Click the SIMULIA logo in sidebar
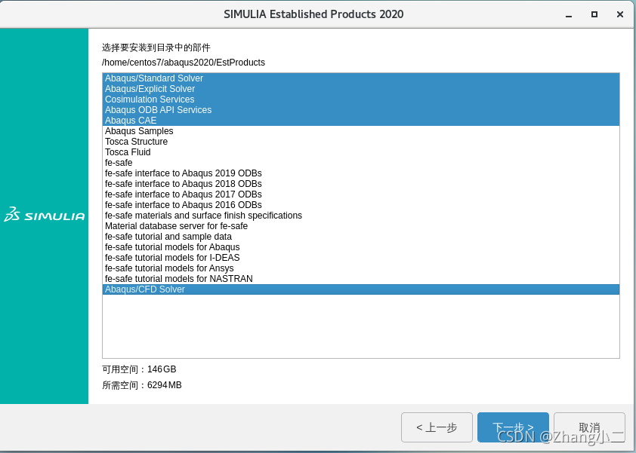Viewport: 636px width, 453px height. (x=44, y=216)
